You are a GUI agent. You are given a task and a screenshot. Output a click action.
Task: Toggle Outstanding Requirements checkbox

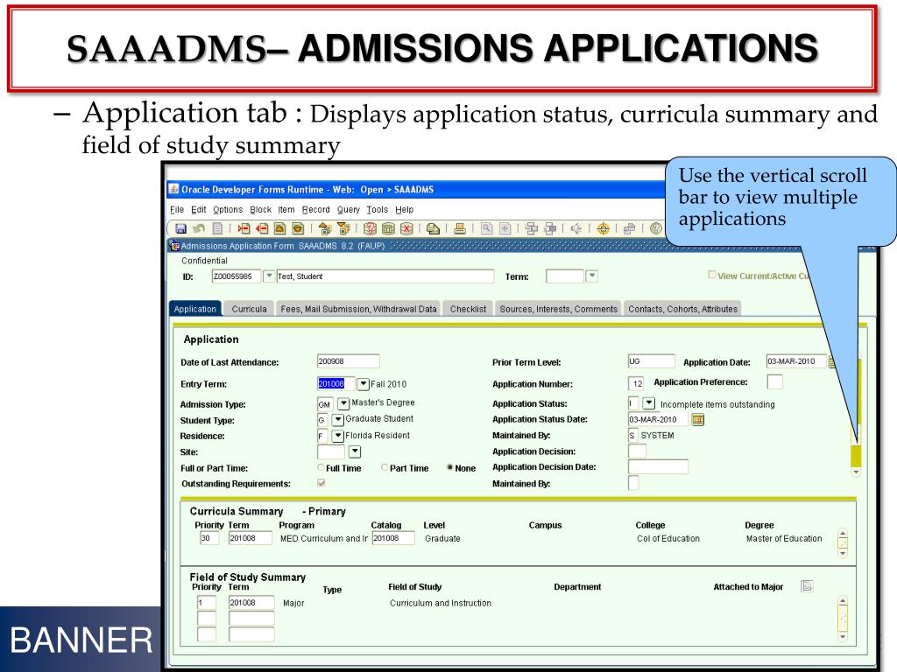click(321, 483)
